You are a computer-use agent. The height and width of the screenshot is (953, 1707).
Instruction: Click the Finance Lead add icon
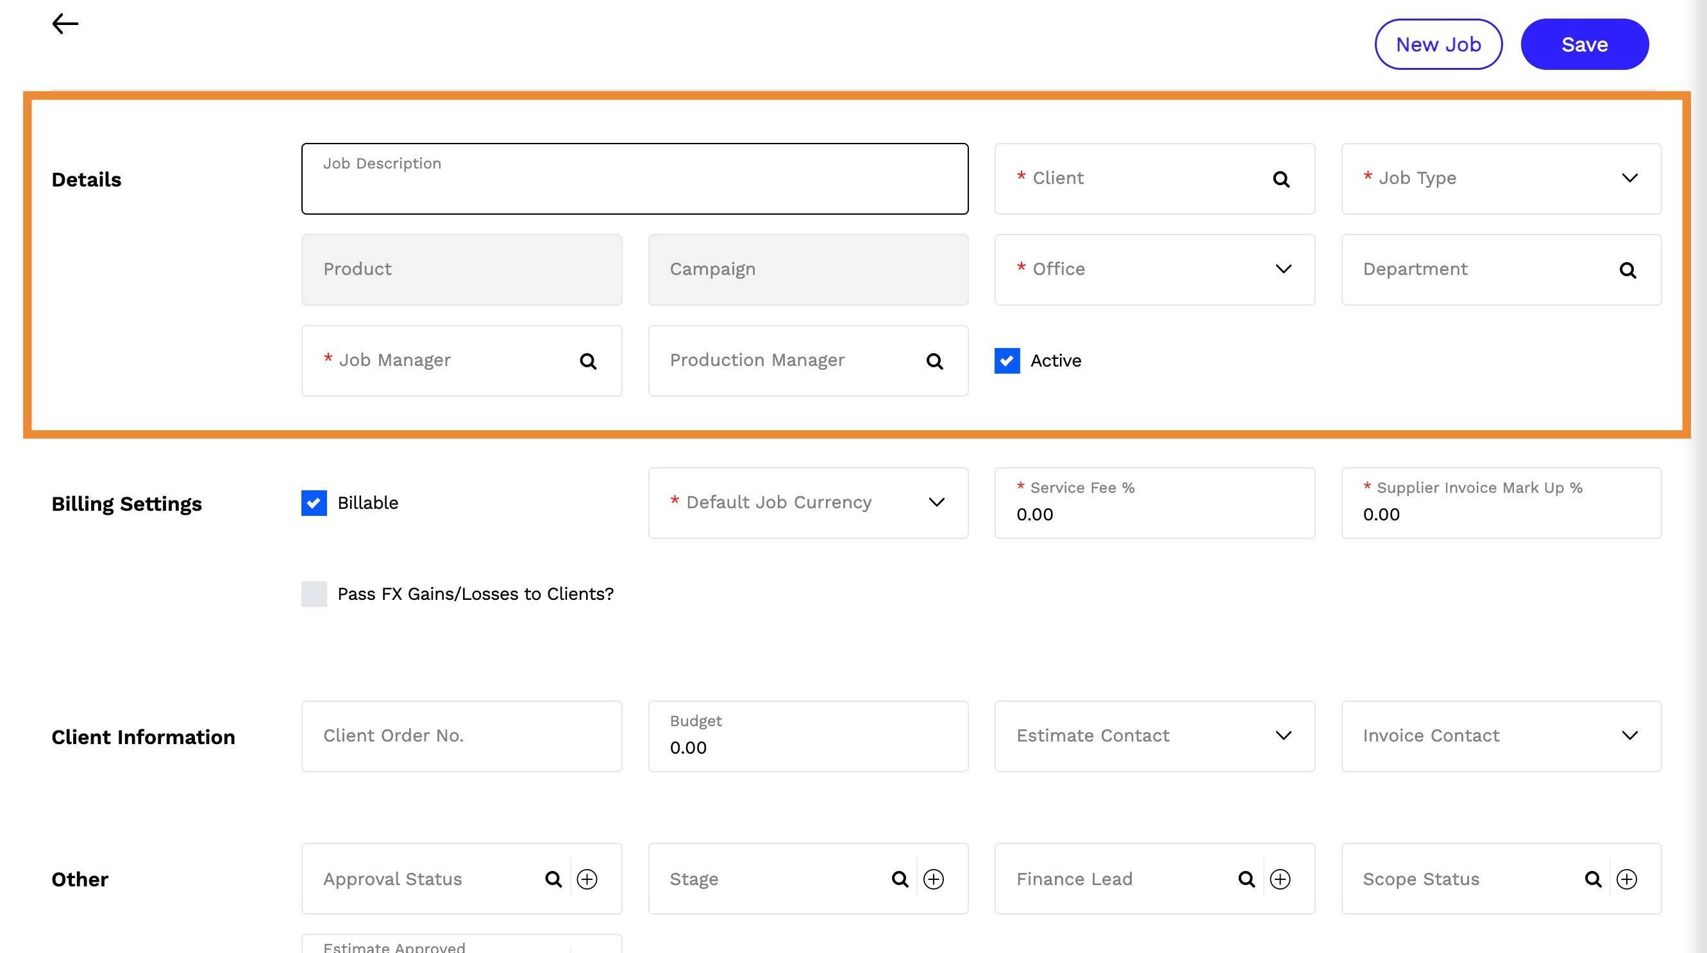point(1279,879)
